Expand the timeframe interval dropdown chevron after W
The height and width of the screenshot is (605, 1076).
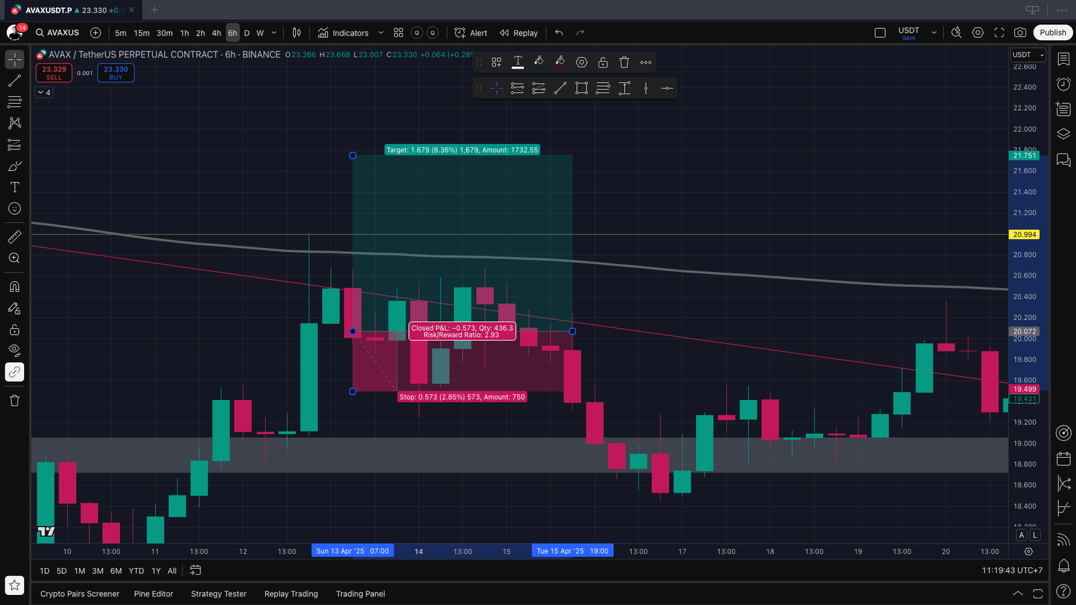[274, 32]
